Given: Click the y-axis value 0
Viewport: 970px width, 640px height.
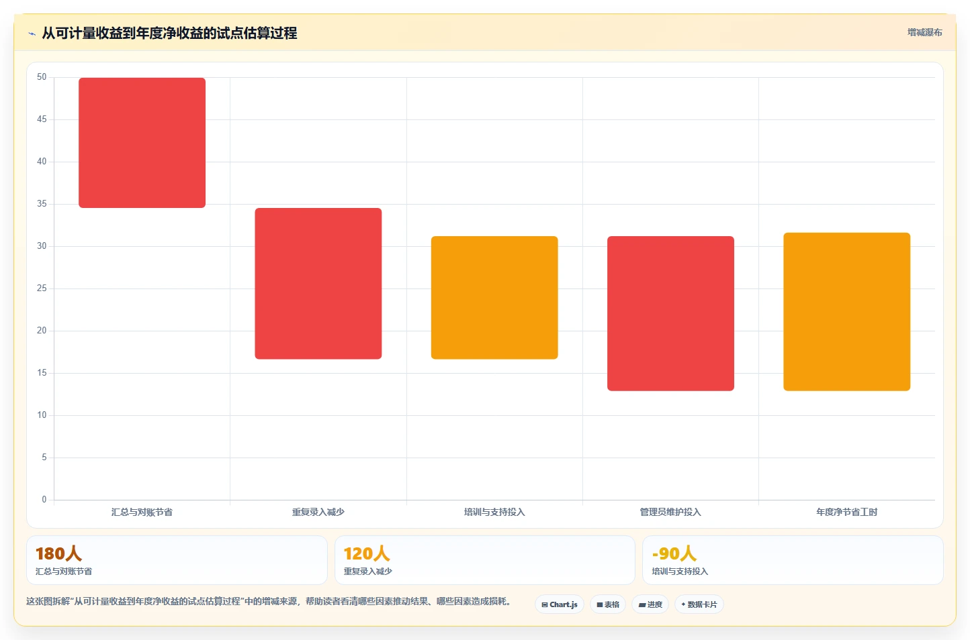Looking at the screenshot, I should click(44, 500).
